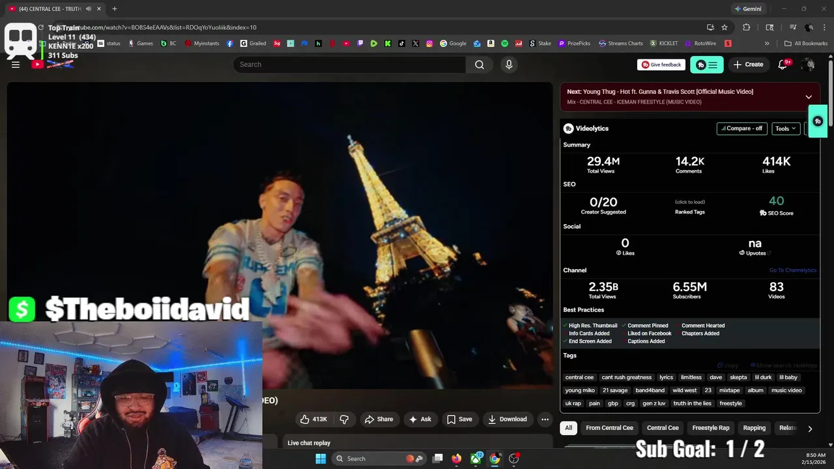Select the Rapping chip
Screen dimensions: 834x469
(755, 428)
